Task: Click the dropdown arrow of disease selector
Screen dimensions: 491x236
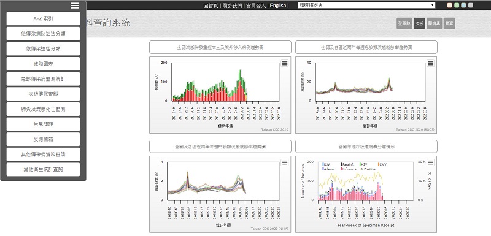Action: pos(432,5)
